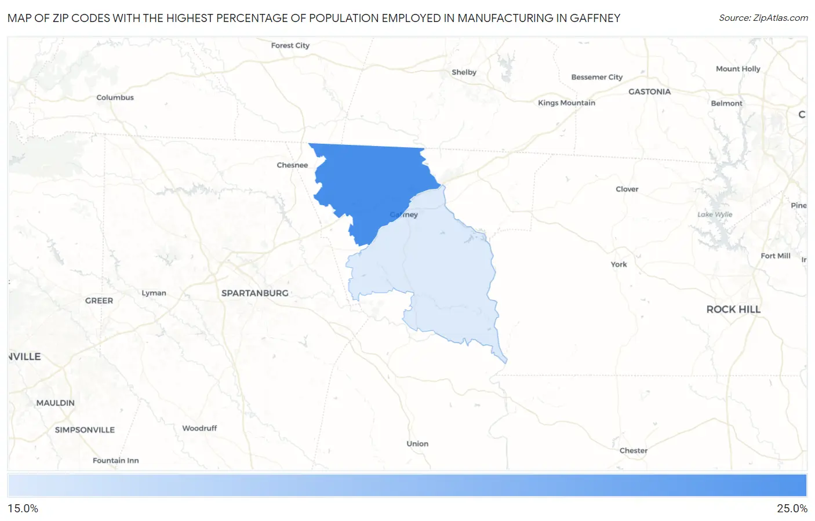Click the 25.0% legend maximum value

click(792, 509)
